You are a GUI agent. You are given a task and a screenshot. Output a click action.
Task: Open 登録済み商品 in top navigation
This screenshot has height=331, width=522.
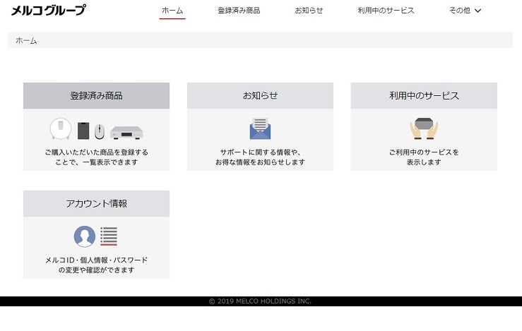239,11
